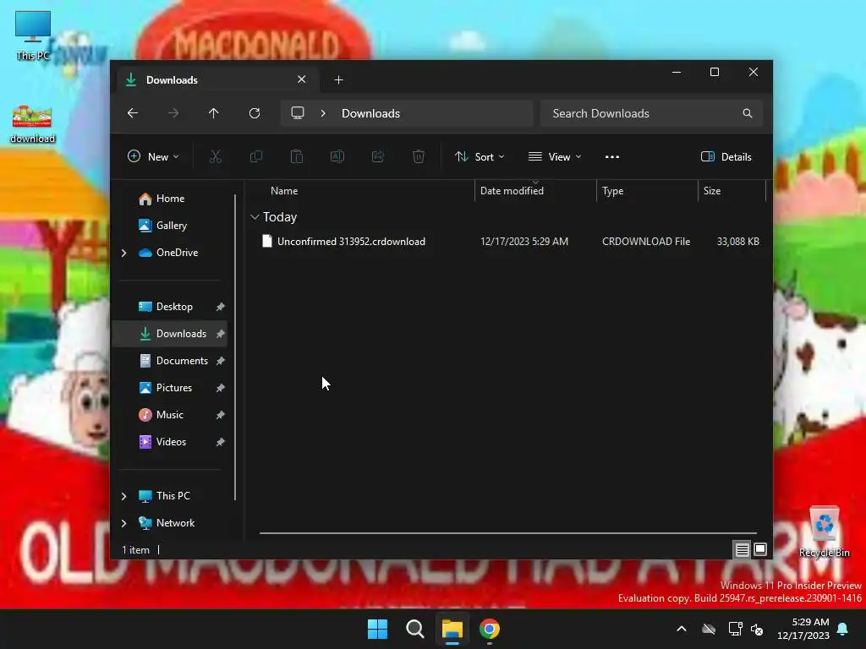The height and width of the screenshot is (649, 866).
Task: Switch to details list view icon
Action: coord(743,549)
